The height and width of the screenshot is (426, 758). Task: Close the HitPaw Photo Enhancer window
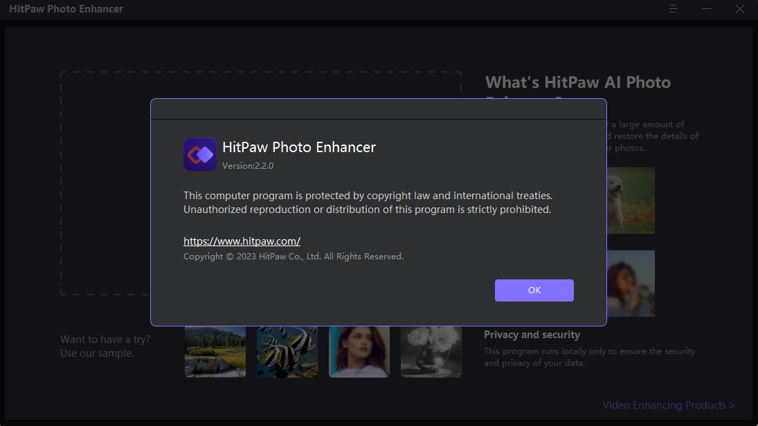point(739,9)
